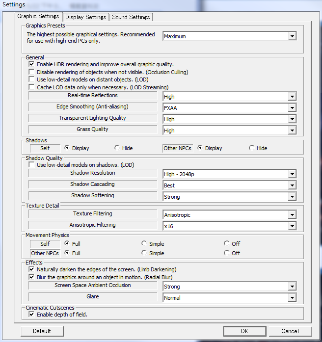Image resolution: width=322 pixels, height=342 pixels.
Task: Open the Edge Smoothing FXAA dropdown
Action: [x=230, y=108]
